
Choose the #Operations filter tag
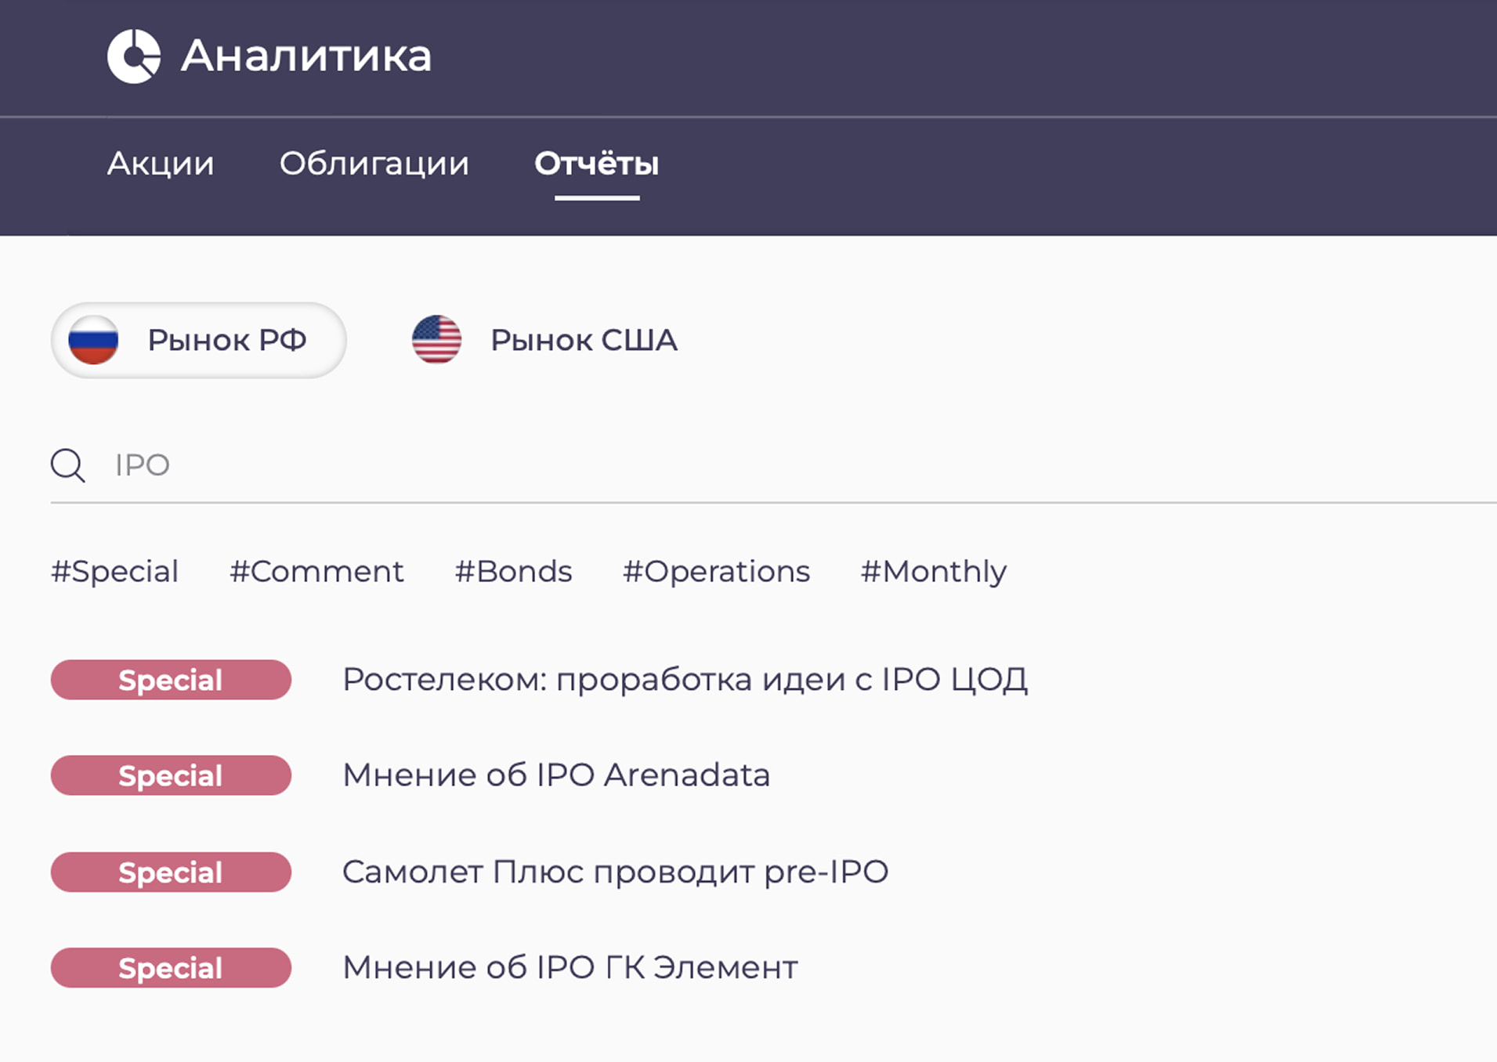point(715,572)
